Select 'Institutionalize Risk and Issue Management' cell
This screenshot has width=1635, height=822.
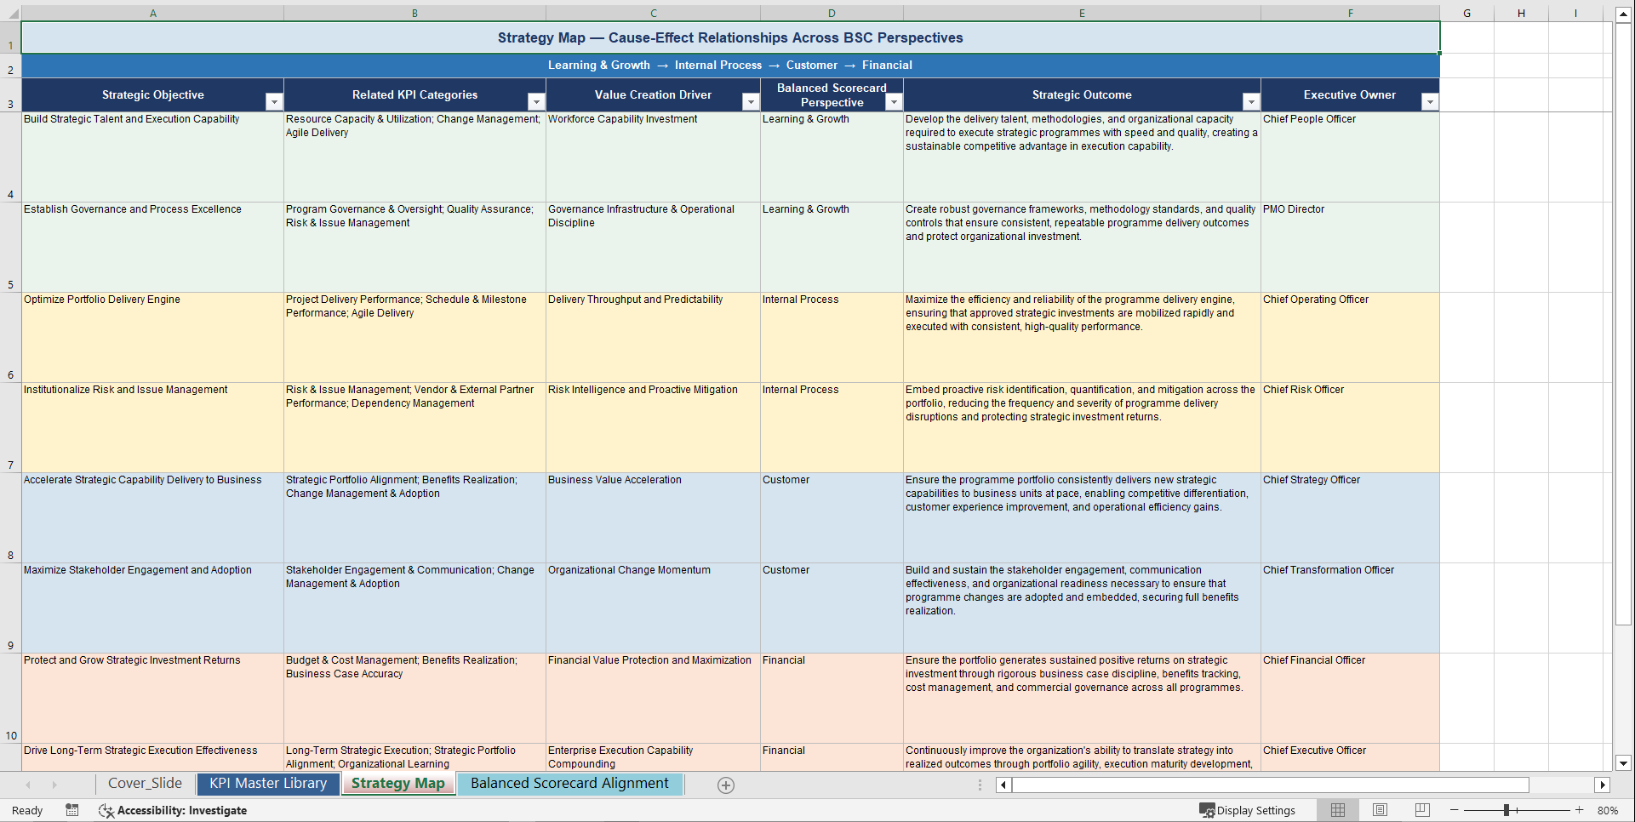[x=153, y=428]
